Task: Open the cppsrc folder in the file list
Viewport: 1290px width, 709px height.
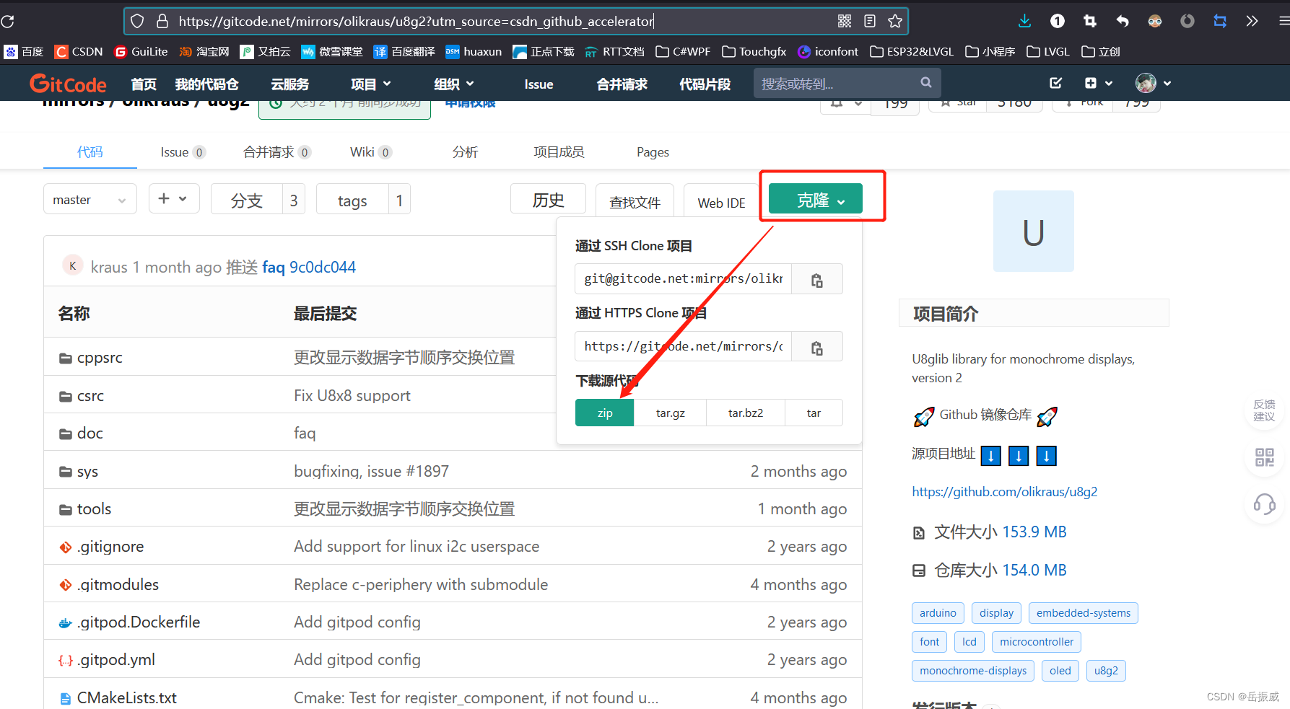Action: tap(100, 357)
